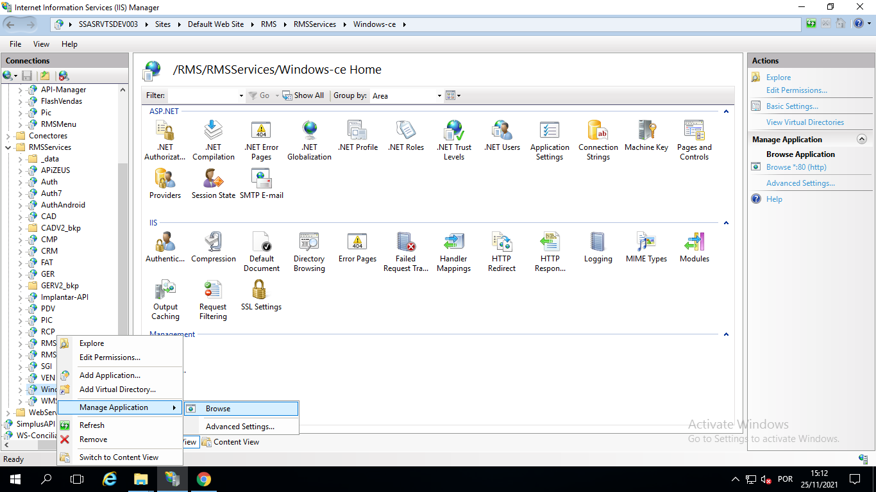Open Output Caching feature
This screenshot has height=492, width=876.
tap(165, 300)
